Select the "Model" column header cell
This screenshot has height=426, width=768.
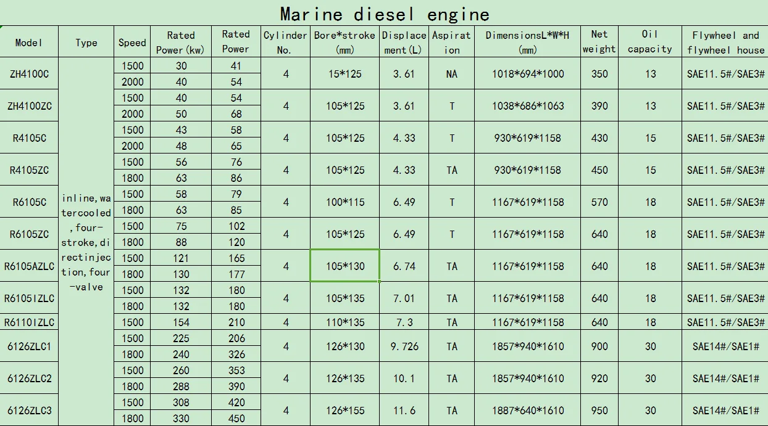[29, 43]
